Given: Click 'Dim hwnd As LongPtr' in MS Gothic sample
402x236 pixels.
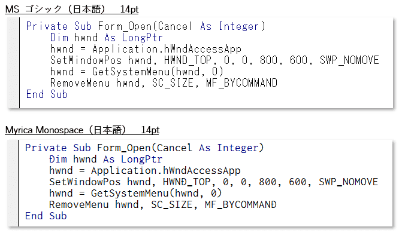Looking at the screenshot, I should pyautogui.click(x=107, y=38).
